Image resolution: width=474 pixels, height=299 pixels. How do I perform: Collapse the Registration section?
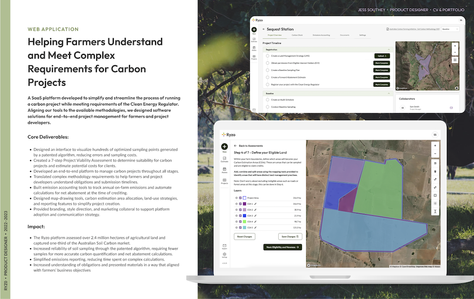point(389,49)
